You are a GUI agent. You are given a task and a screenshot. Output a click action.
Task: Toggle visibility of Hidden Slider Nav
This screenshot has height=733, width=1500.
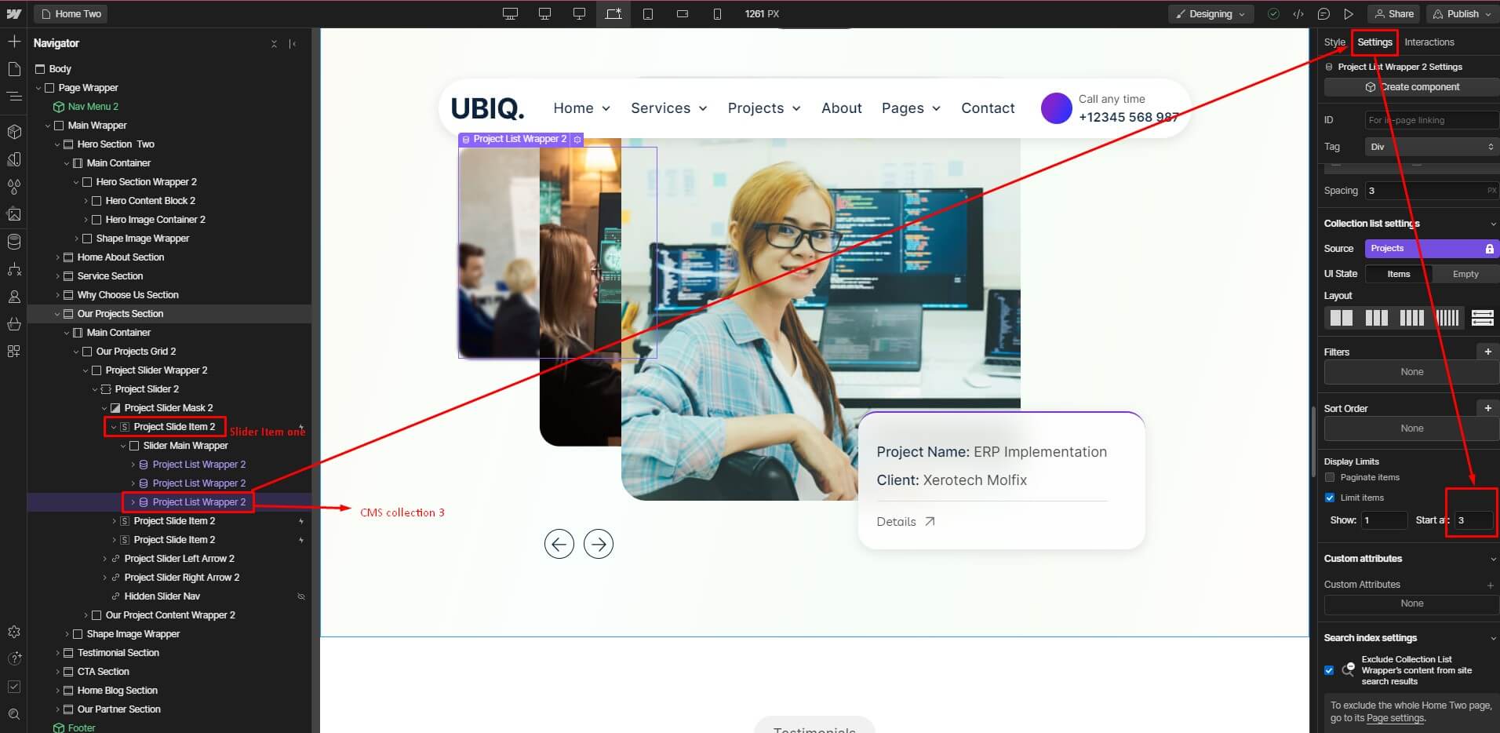(x=301, y=596)
